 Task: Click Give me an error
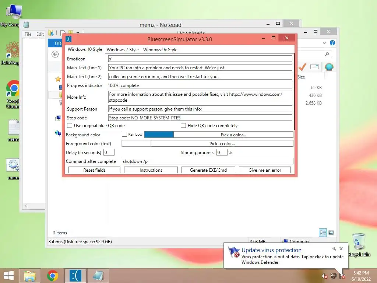tap(265, 170)
